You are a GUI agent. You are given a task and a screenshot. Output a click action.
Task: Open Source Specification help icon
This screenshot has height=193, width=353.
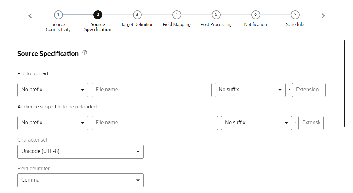click(85, 53)
